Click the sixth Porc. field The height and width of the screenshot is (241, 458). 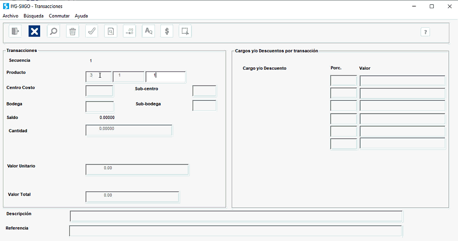[x=343, y=144]
